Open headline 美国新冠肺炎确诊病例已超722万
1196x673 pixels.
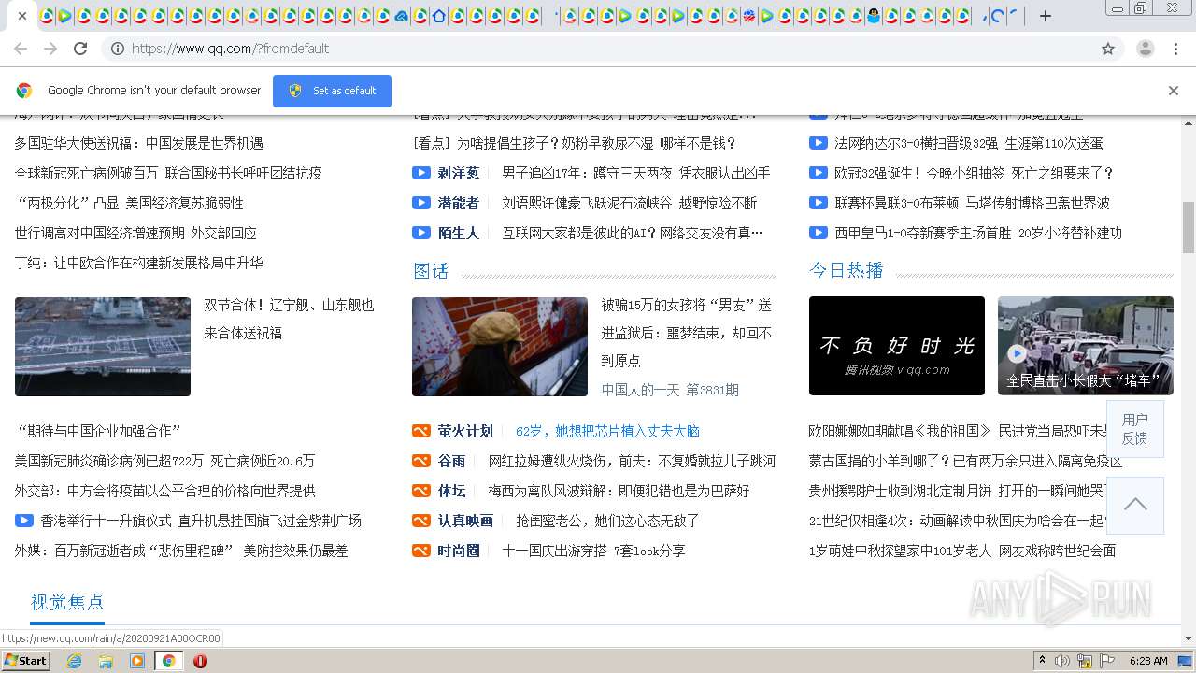point(164,461)
